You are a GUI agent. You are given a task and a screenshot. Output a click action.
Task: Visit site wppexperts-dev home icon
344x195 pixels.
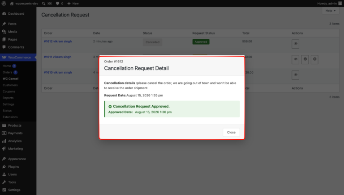[12, 4]
